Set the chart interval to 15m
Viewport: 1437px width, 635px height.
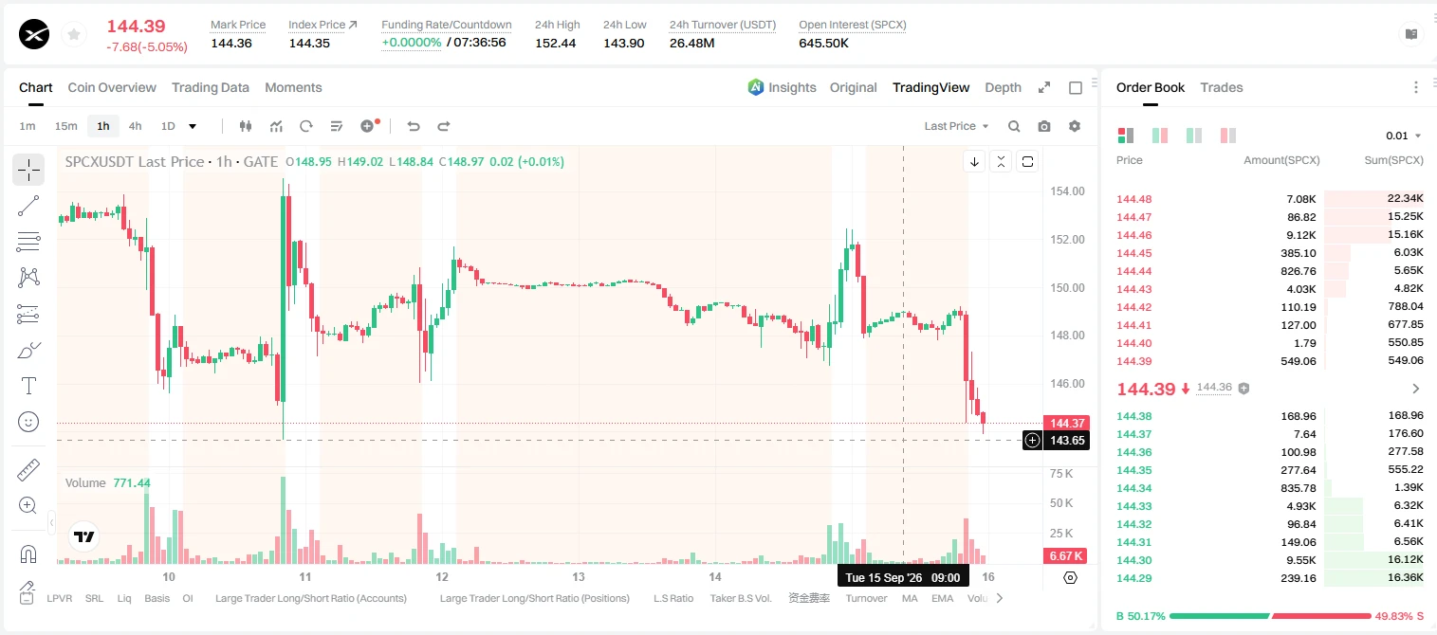[x=65, y=126]
